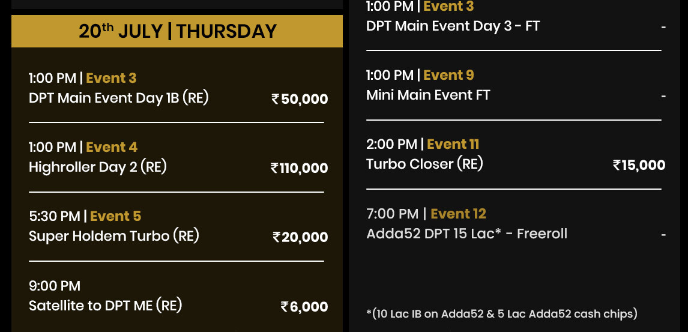
Task: Select Mini Main Event FT entry
Action: 428,95
